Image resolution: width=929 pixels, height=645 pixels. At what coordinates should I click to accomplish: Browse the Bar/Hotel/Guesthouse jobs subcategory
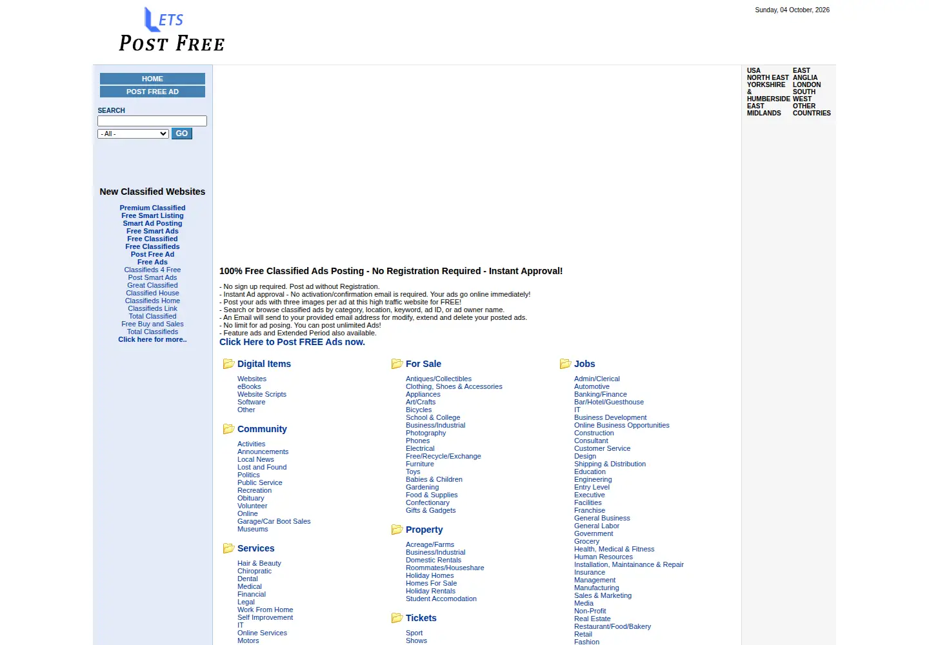click(x=609, y=402)
